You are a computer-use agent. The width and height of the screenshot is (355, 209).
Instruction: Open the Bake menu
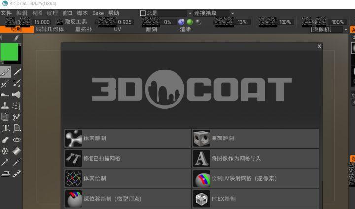point(98,13)
